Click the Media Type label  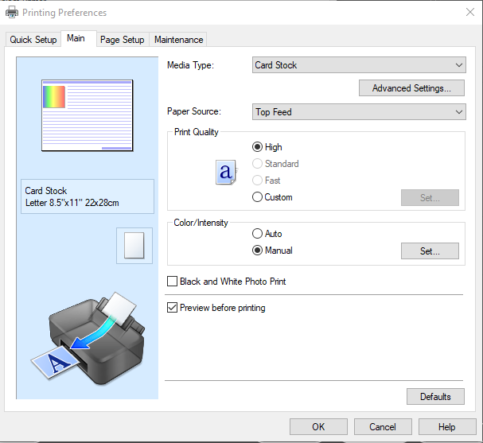tap(190, 65)
